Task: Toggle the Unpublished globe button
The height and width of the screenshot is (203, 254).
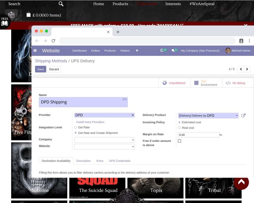Action: point(174,83)
